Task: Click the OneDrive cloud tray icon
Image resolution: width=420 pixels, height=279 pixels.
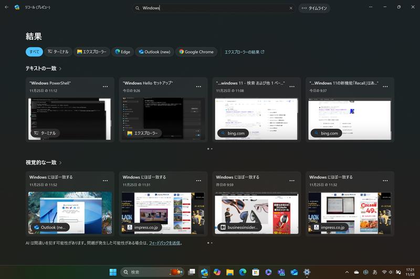Action: coord(356,272)
